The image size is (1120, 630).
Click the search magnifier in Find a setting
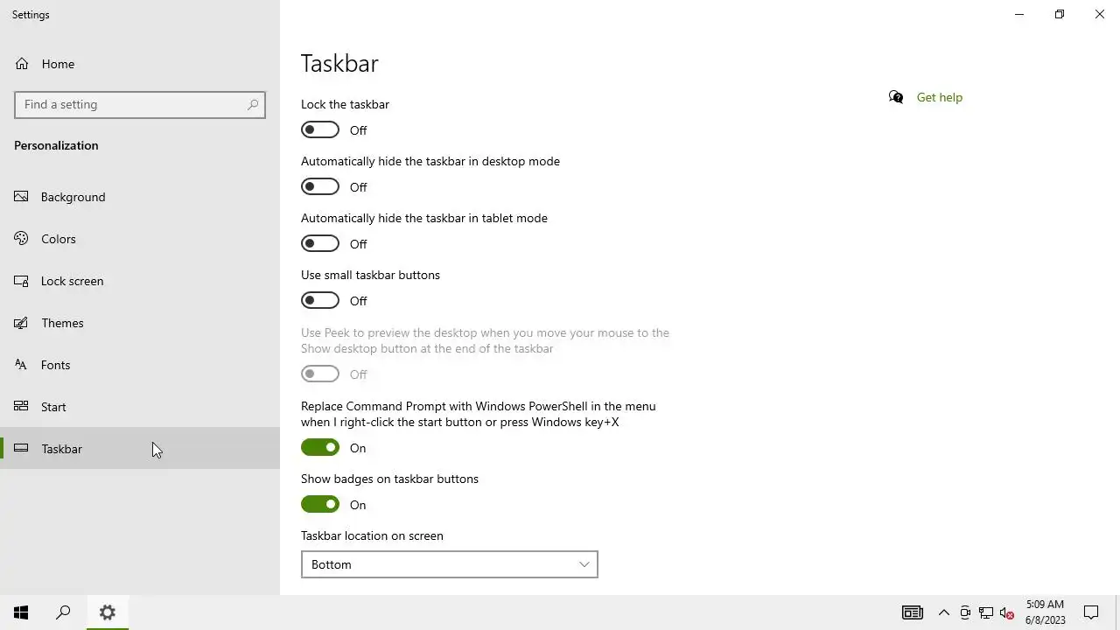pyautogui.click(x=253, y=104)
